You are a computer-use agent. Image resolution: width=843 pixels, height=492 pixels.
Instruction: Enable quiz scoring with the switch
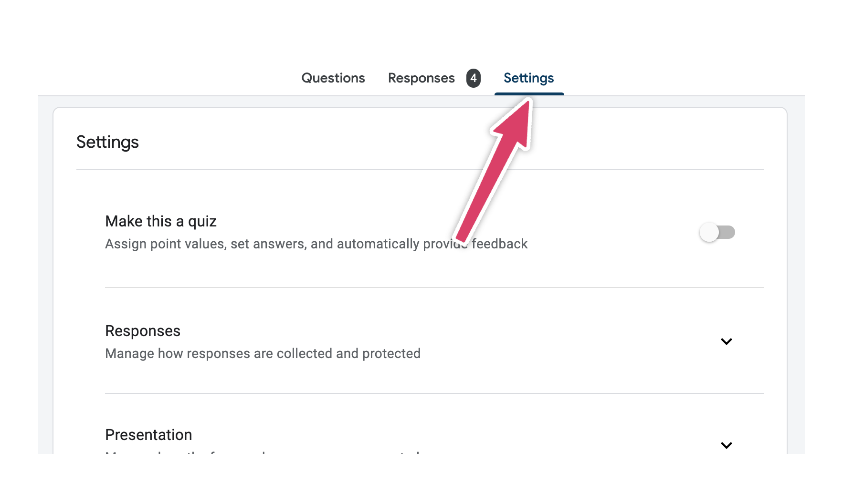[717, 232]
